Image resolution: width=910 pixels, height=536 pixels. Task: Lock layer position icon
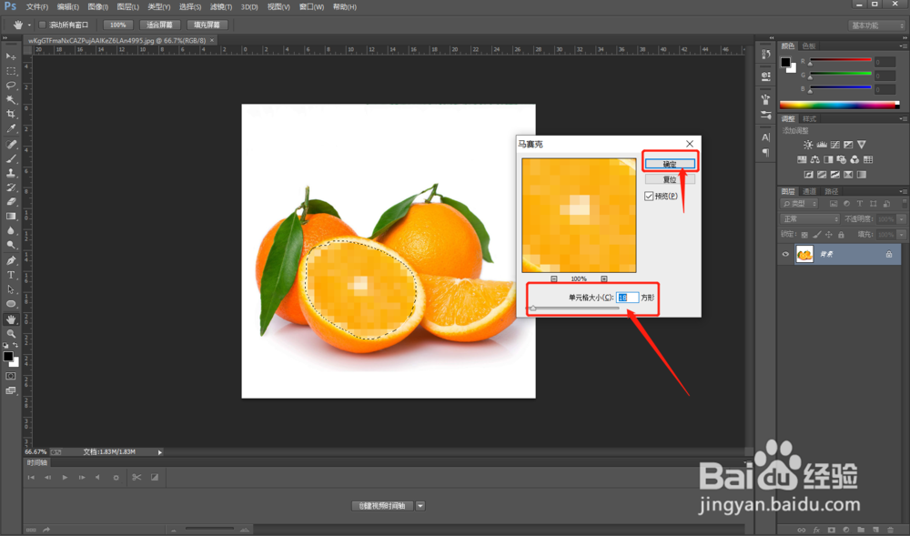pos(829,235)
